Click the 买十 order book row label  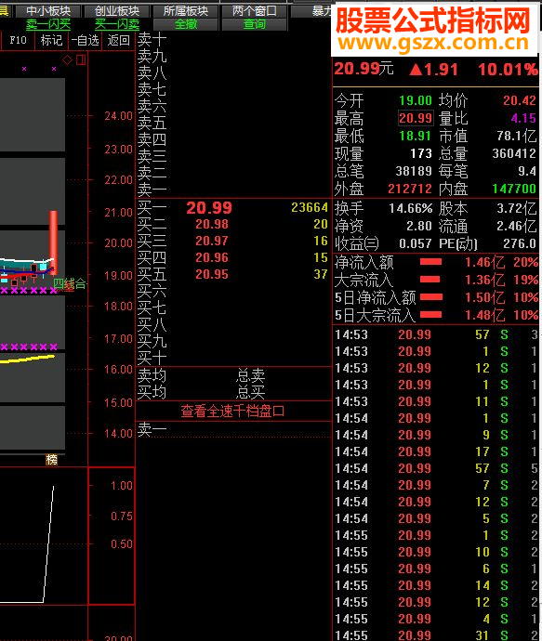(x=152, y=359)
